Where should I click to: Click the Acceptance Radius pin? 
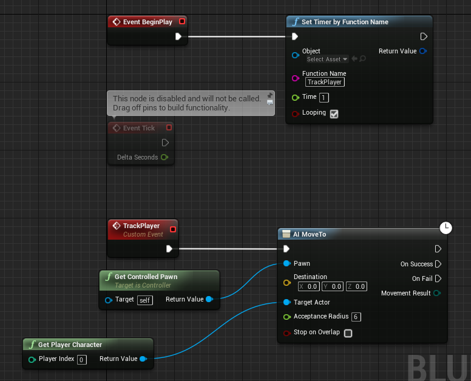[287, 317]
